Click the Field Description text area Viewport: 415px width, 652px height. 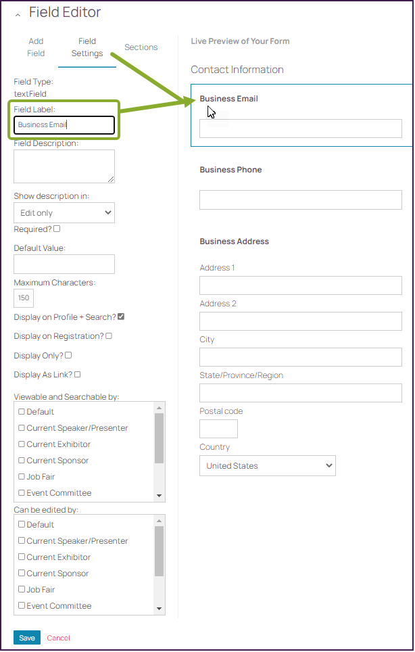click(x=64, y=166)
